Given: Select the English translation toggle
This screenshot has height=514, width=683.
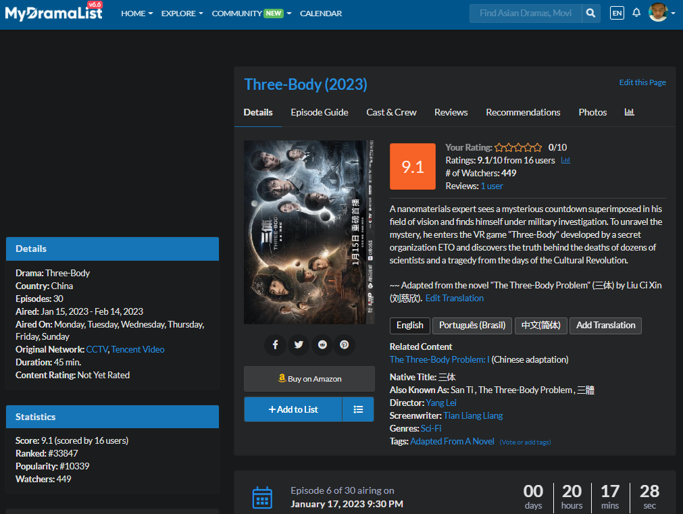Looking at the screenshot, I should pyautogui.click(x=409, y=326).
